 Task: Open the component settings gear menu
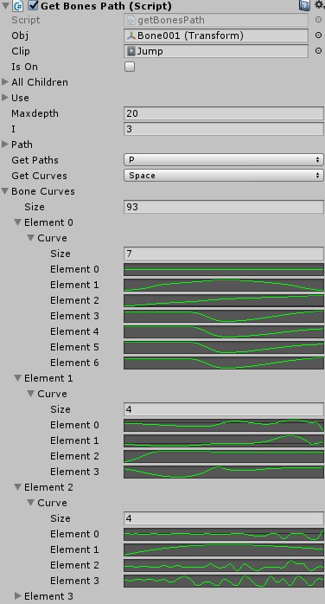click(x=320, y=4)
